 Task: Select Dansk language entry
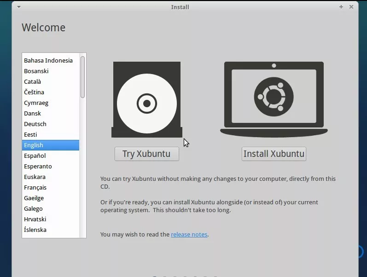[51, 113]
